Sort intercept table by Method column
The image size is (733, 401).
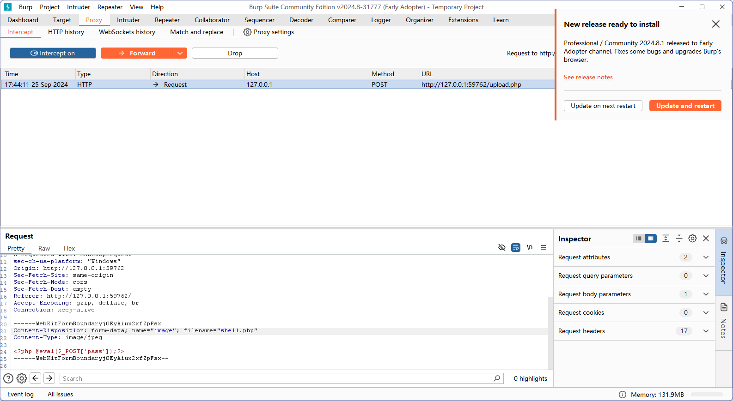coord(394,74)
